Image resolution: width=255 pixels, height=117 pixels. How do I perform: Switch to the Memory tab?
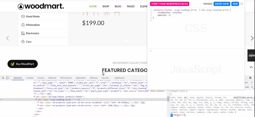(x=94, y=78)
